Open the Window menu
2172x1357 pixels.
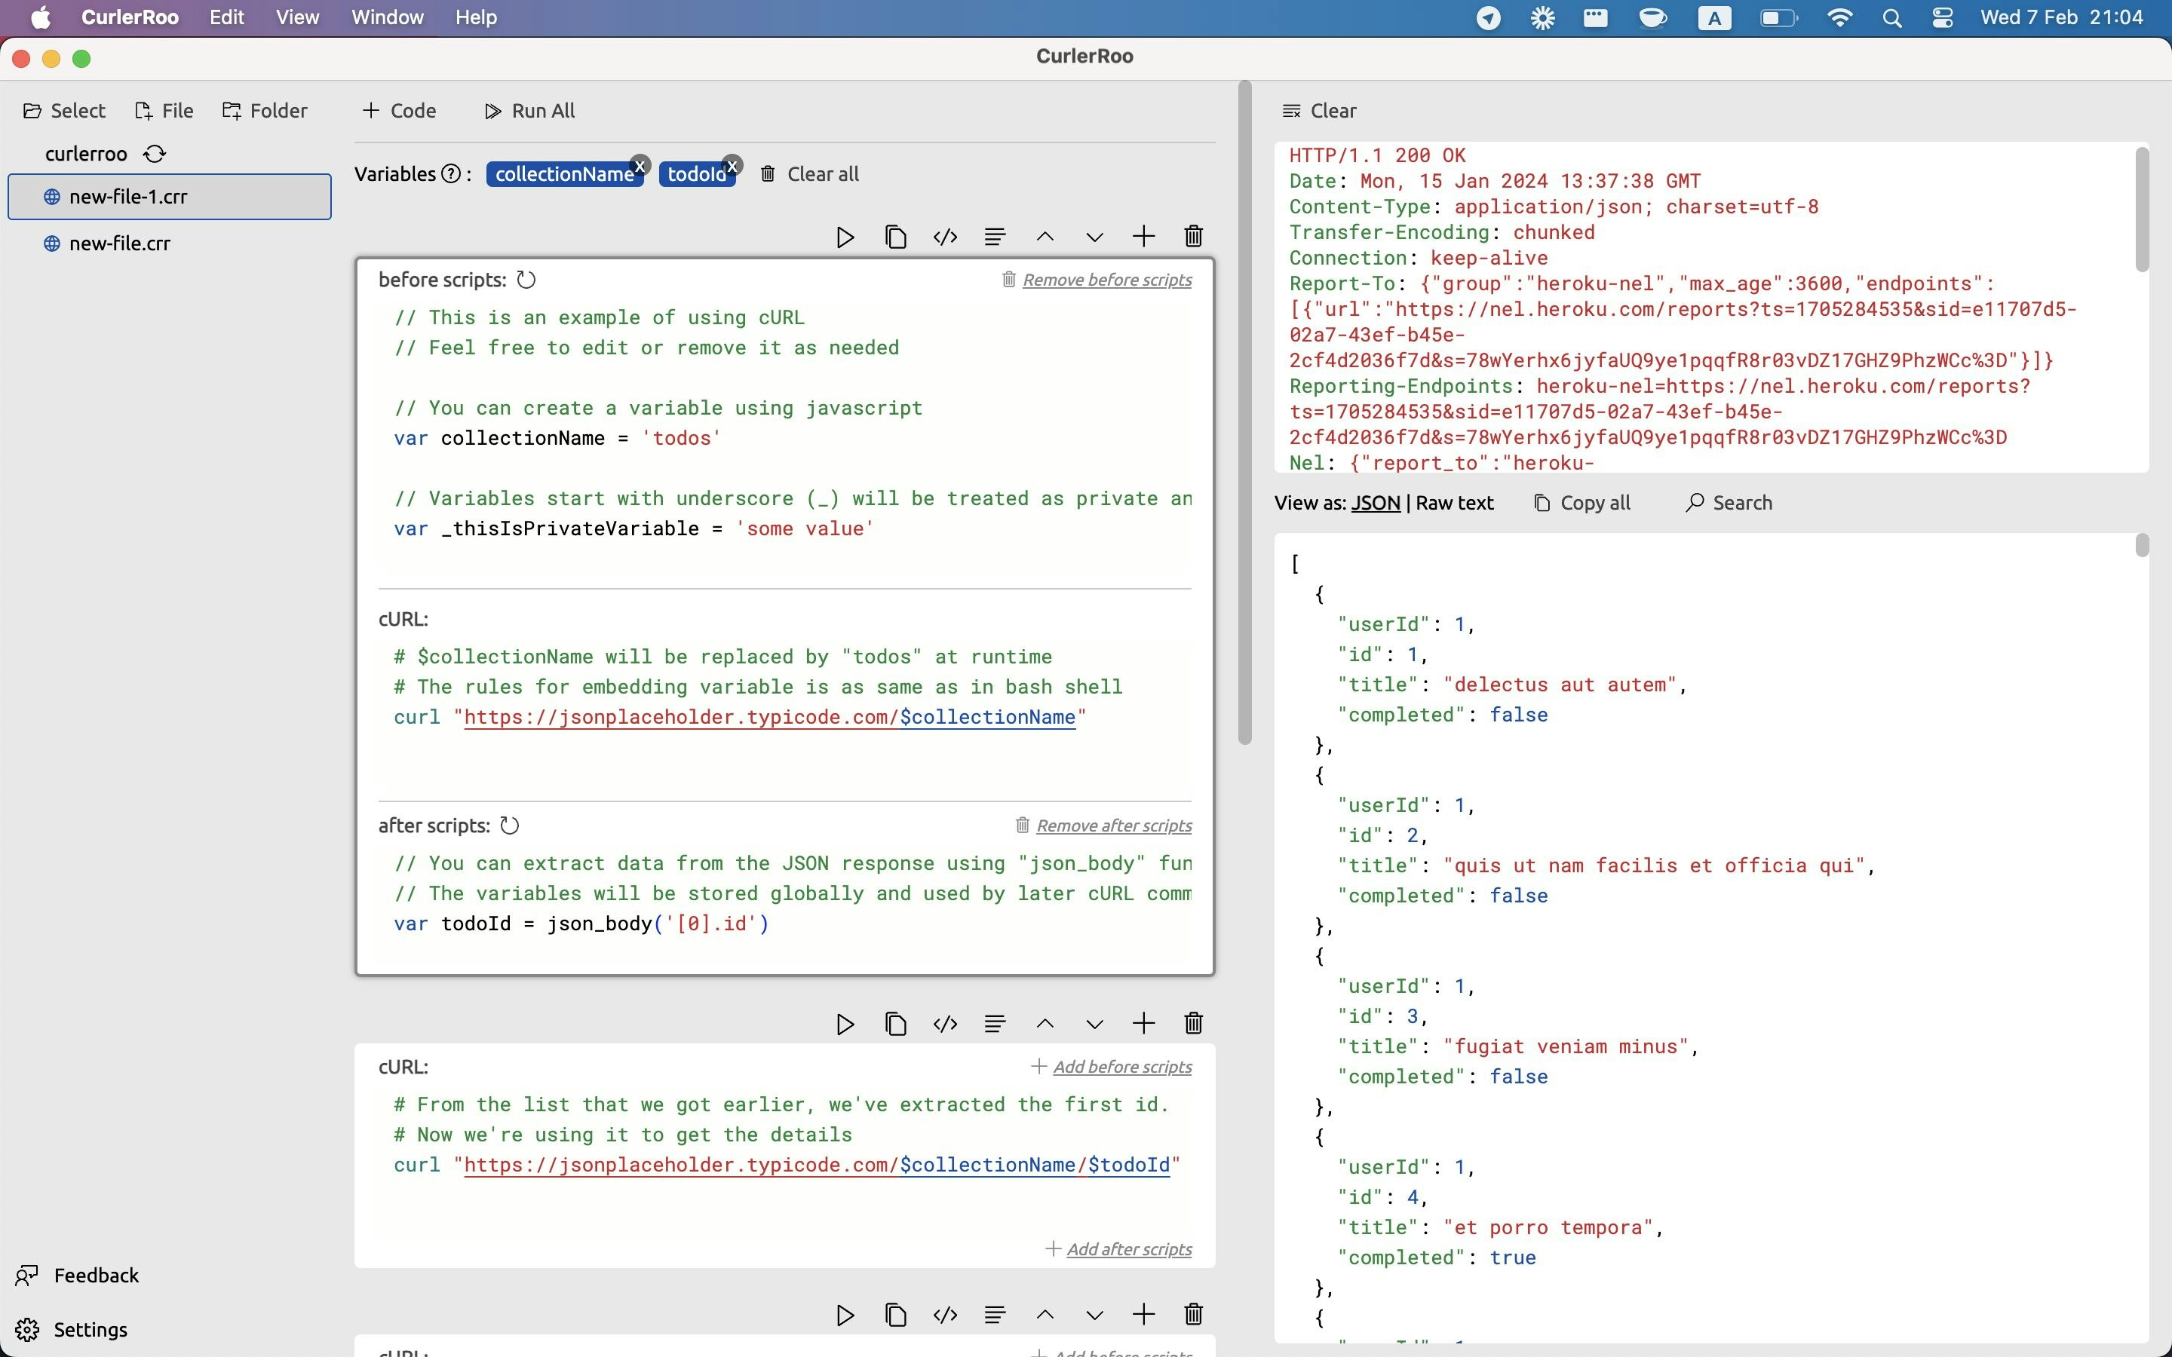387,17
